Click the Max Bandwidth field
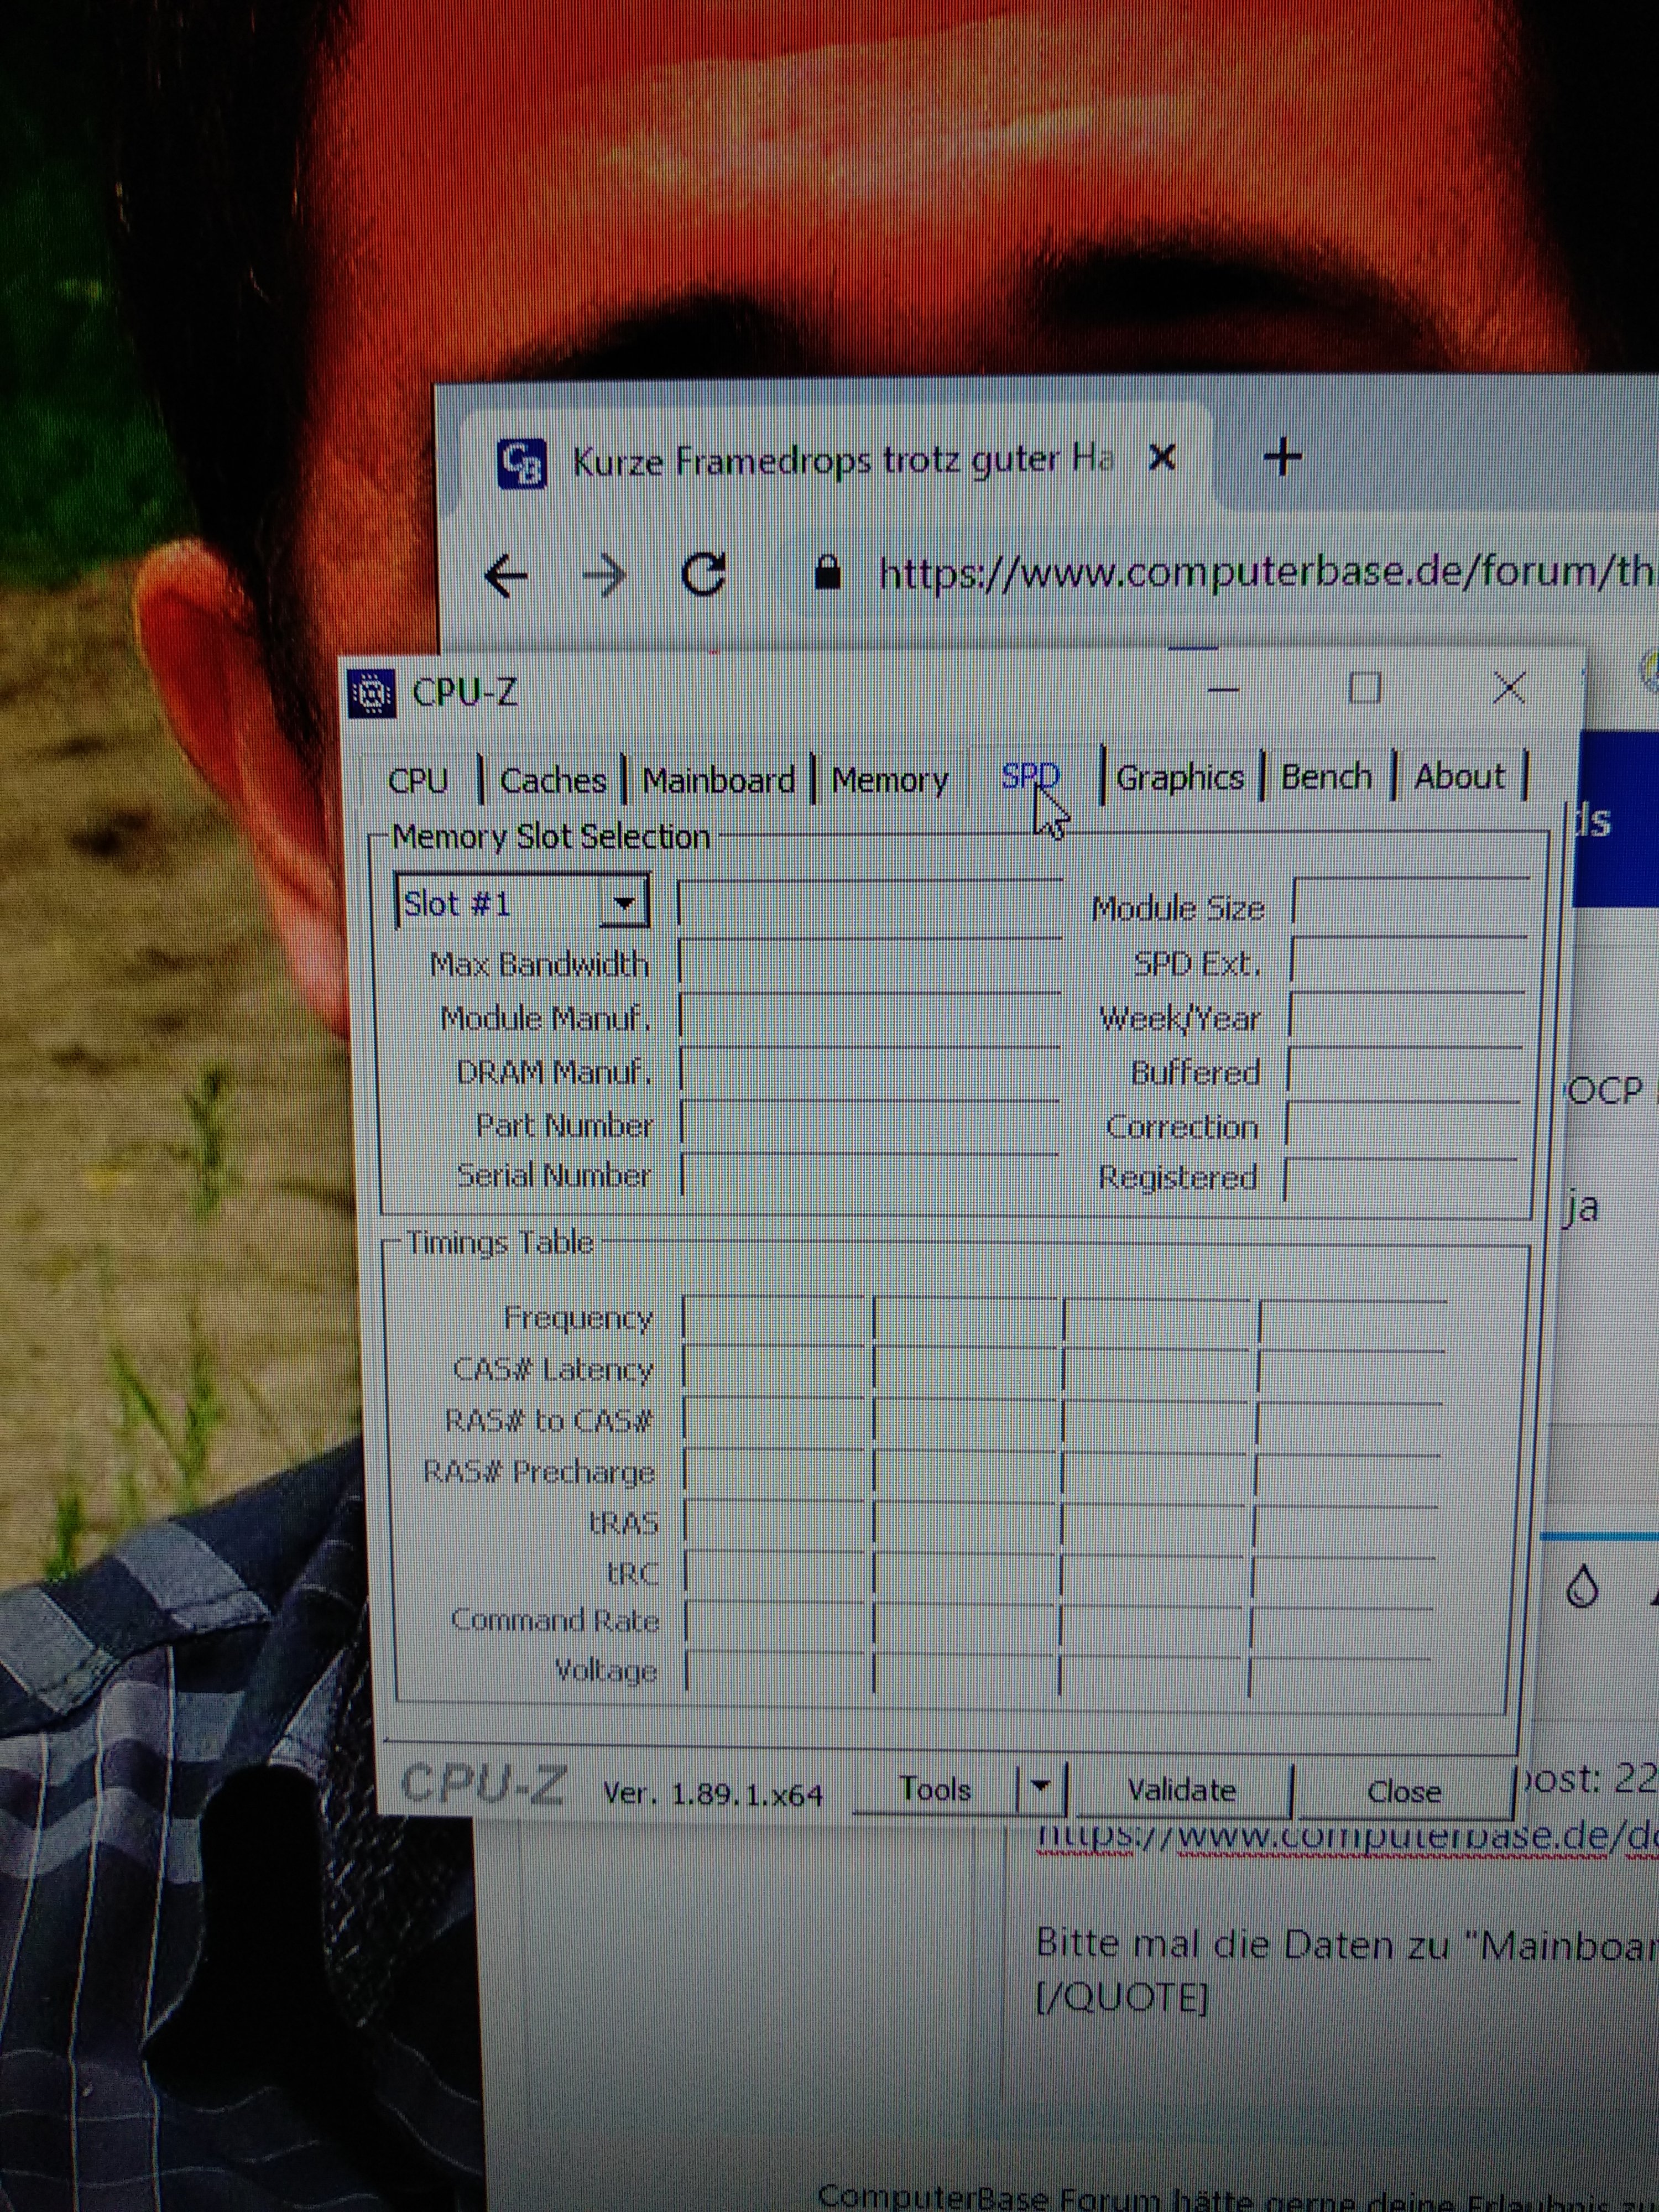The height and width of the screenshot is (2212, 1659). tap(870, 962)
